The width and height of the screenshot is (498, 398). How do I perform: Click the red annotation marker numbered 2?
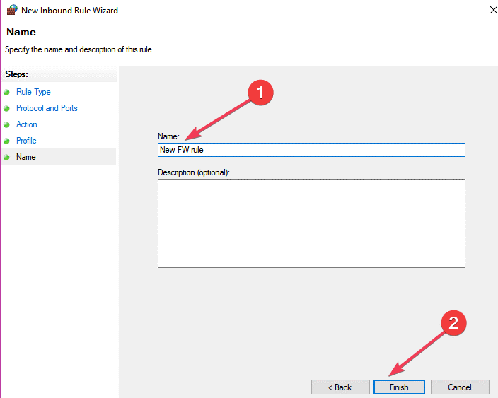454,323
